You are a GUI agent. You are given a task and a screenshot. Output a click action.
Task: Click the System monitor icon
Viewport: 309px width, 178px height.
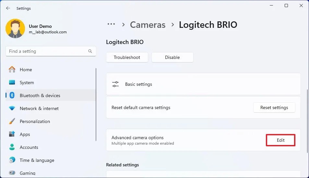click(x=12, y=83)
